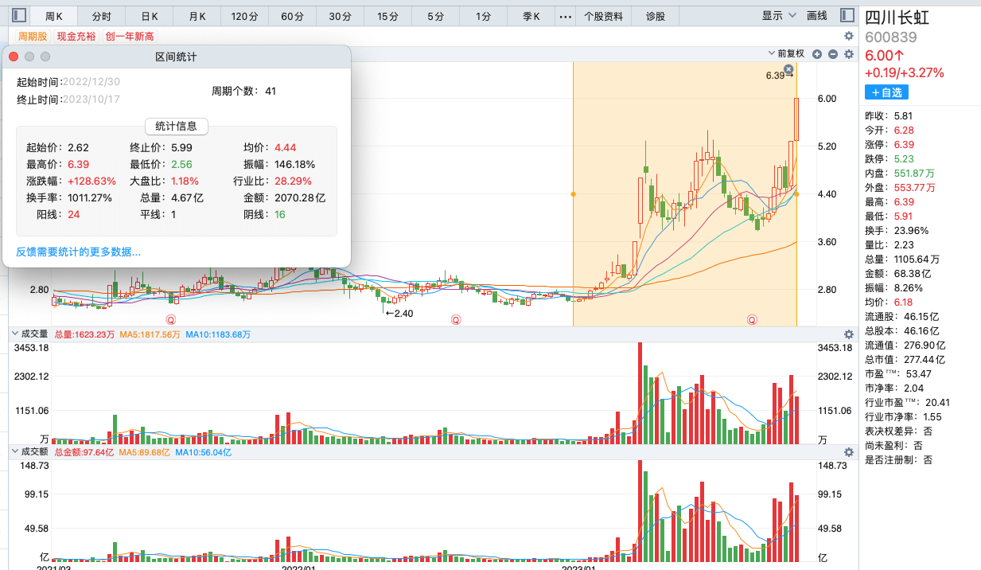Click the three-dots more periods icon

coord(566,16)
